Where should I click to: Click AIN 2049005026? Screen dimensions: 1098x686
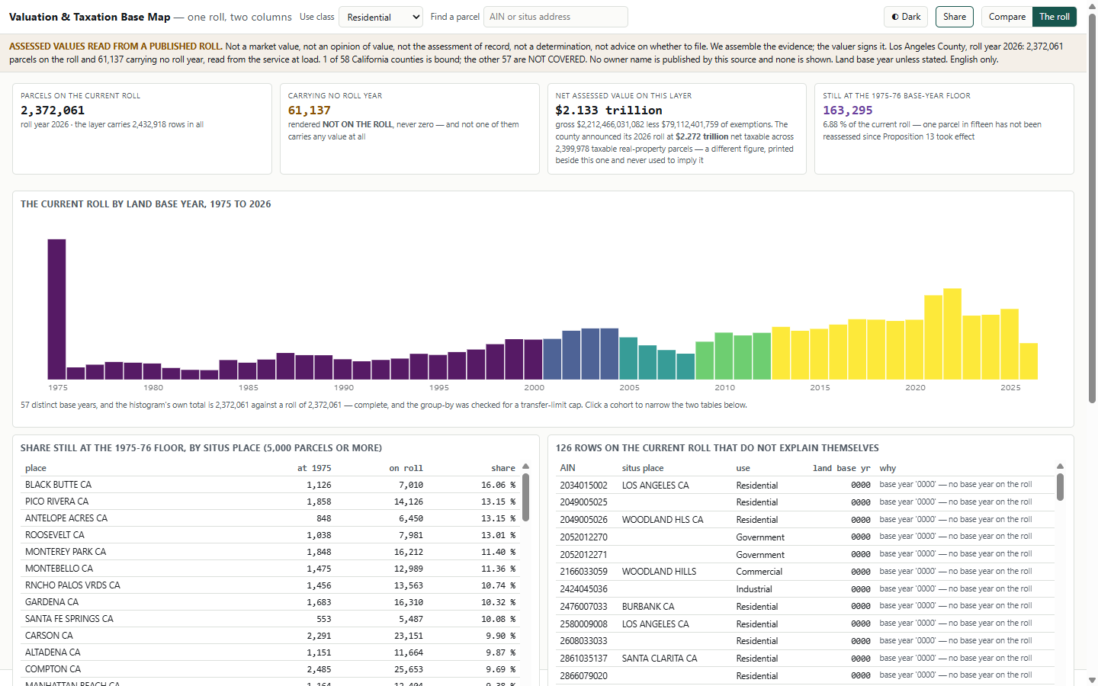[x=583, y=520]
